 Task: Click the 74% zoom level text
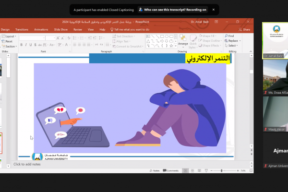[243, 171]
